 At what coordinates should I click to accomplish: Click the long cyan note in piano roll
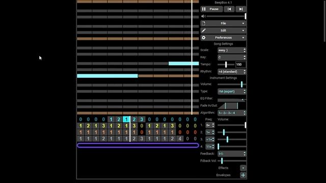(x=107, y=76)
